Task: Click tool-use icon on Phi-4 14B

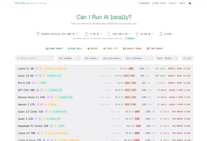Action: [x=33, y=83]
